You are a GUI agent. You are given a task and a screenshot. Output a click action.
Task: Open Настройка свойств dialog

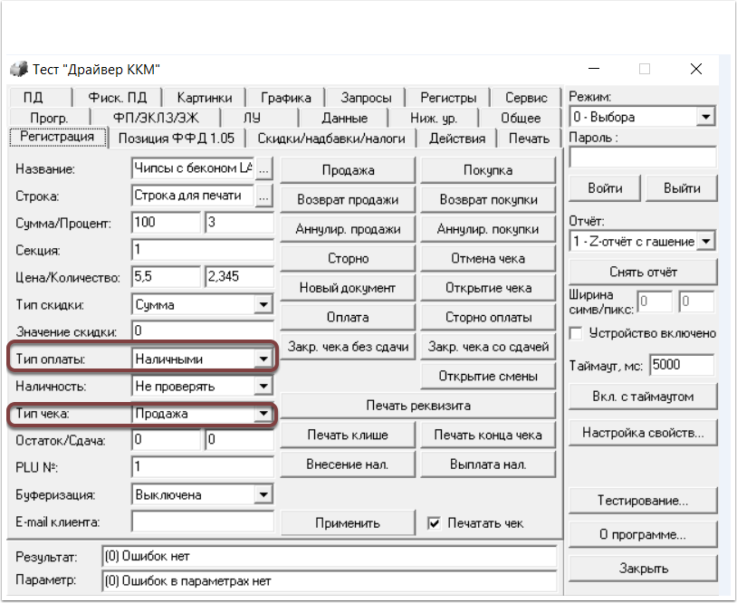tap(643, 433)
